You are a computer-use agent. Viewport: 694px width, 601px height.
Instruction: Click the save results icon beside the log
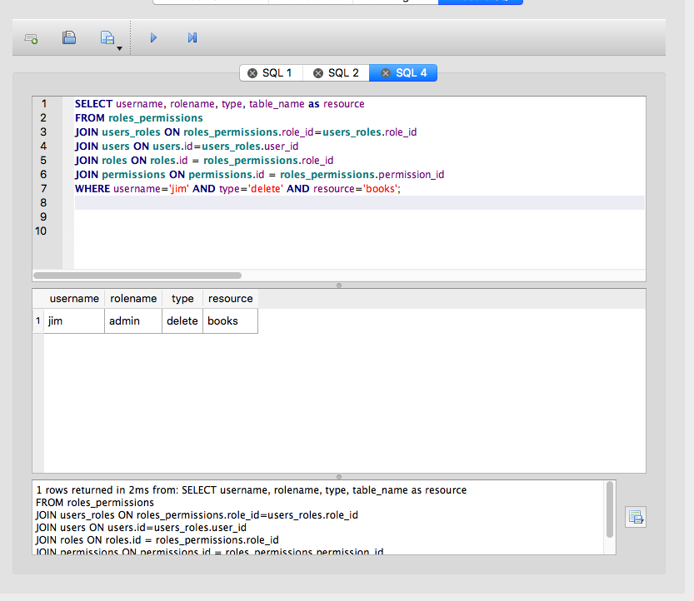point(636,517)
